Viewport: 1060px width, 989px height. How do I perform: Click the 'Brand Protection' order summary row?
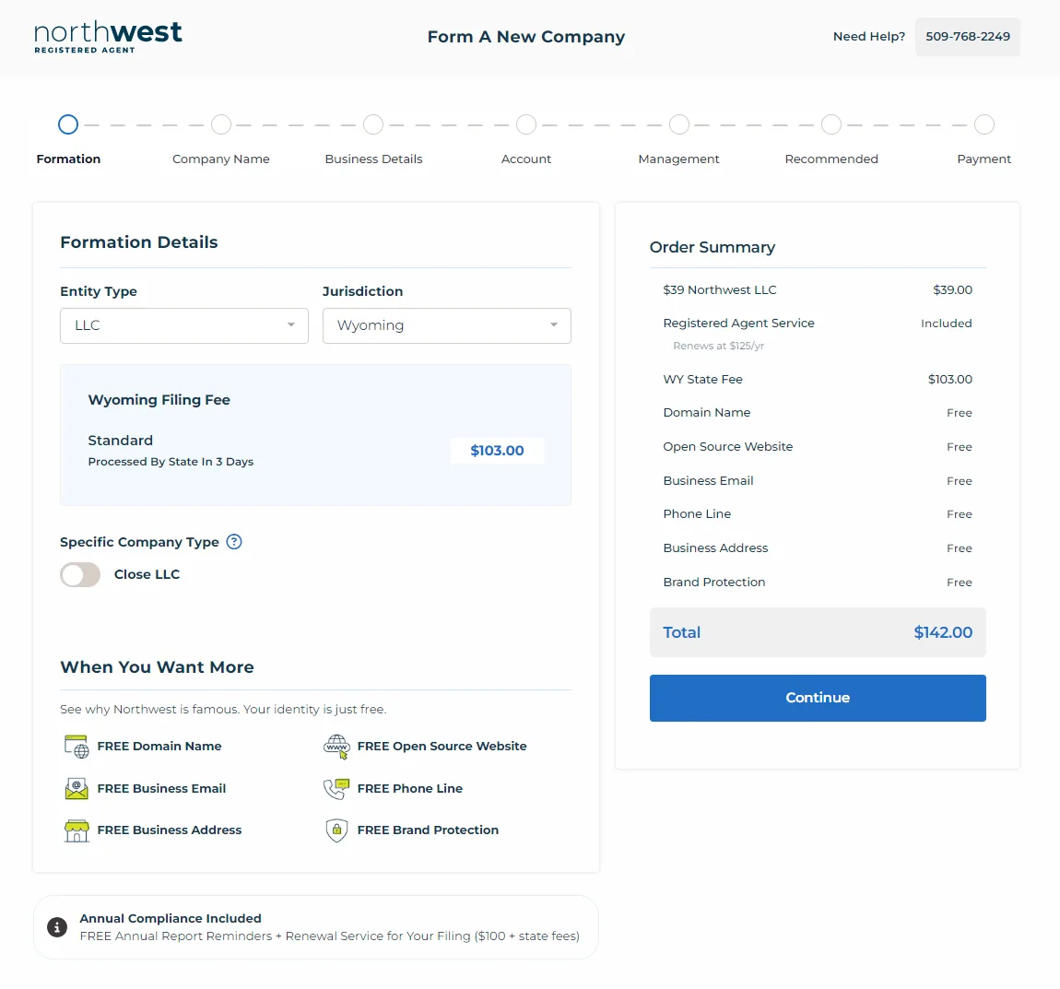click(818, 582)
